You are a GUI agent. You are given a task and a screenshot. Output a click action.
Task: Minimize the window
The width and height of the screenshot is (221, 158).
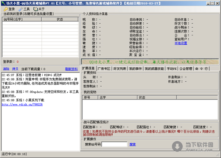click(208, 3)
